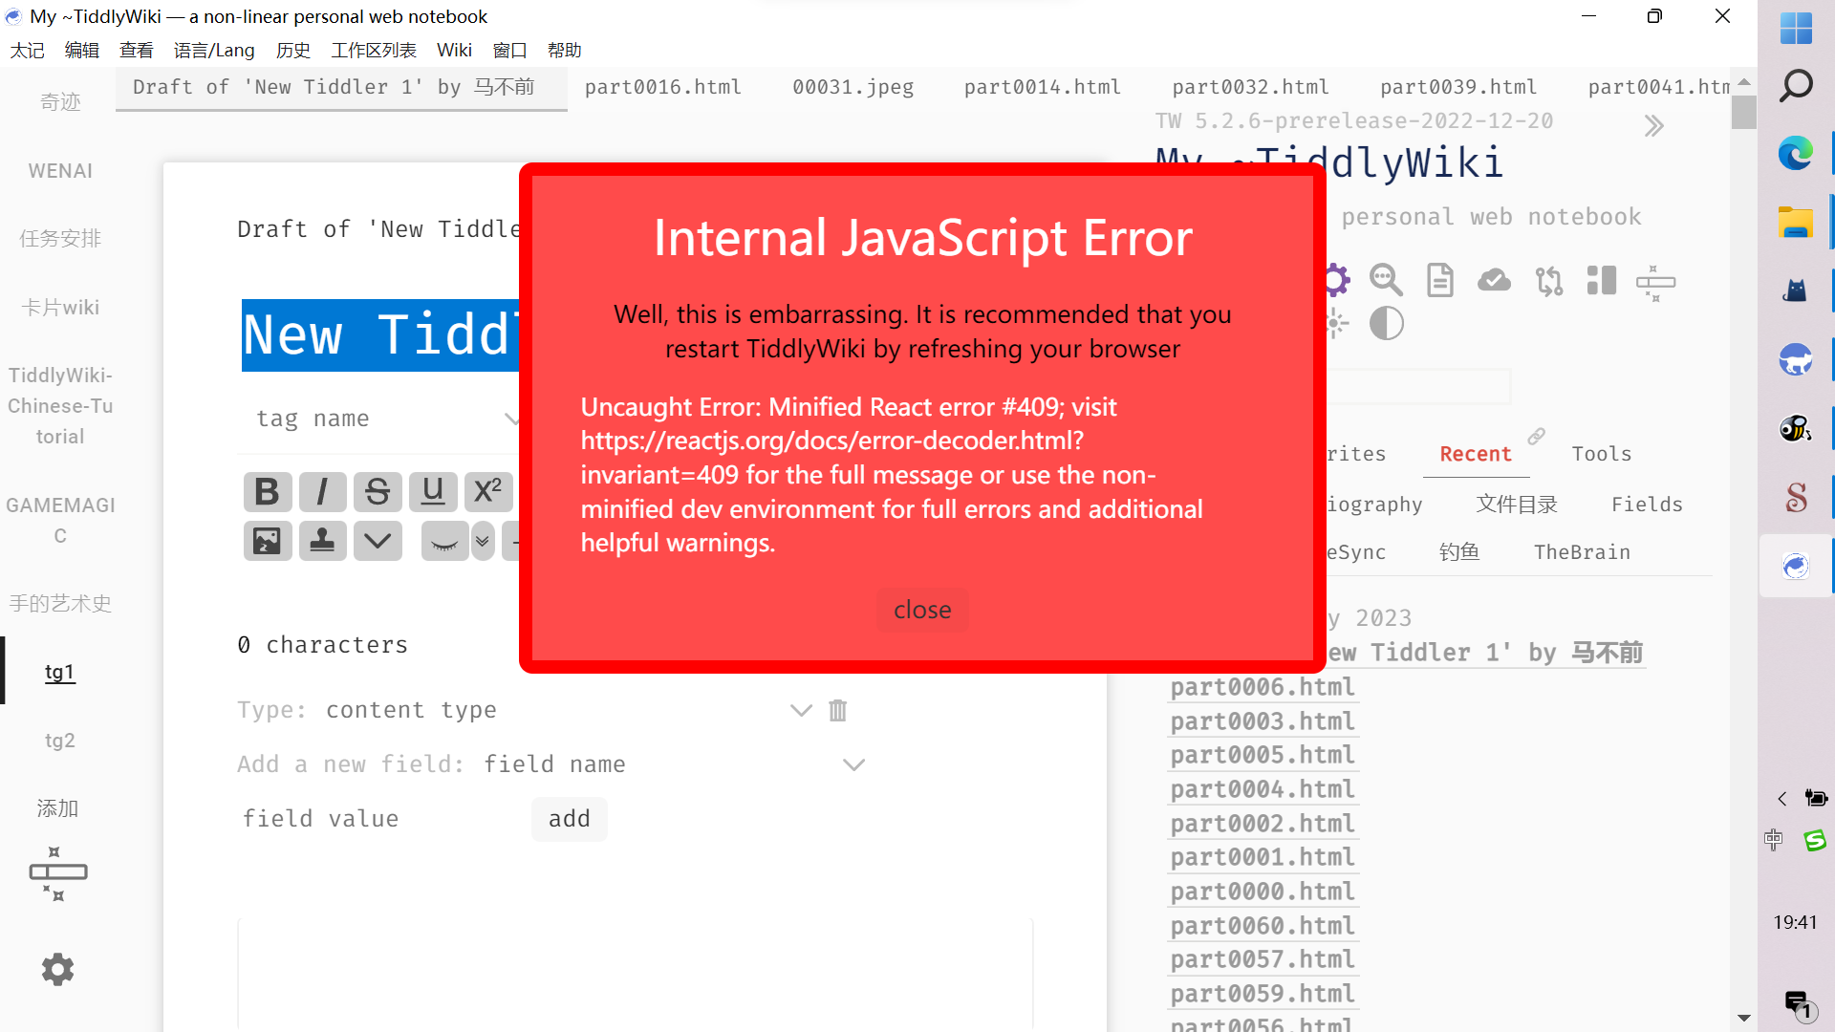Click 添加 to add workspace
1835x1032 pixels.
coord(57,808)
